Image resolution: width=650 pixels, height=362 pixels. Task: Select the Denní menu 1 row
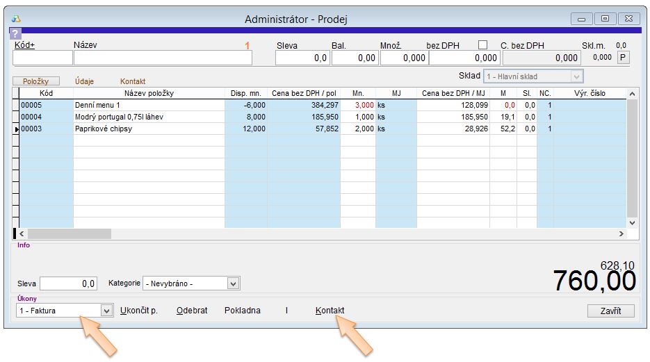(148, 105)
